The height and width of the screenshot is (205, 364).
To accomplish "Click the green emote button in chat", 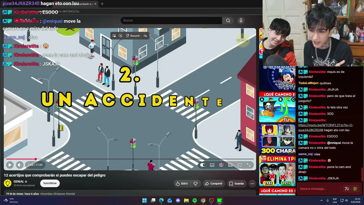I will (355, 189).
